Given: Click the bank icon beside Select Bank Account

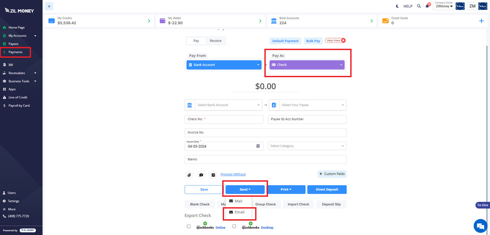Looking at the screenshot, I should pyautogui.click(x=190, y=105).
